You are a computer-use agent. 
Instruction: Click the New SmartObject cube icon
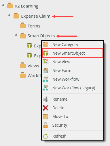pos(45,53)
